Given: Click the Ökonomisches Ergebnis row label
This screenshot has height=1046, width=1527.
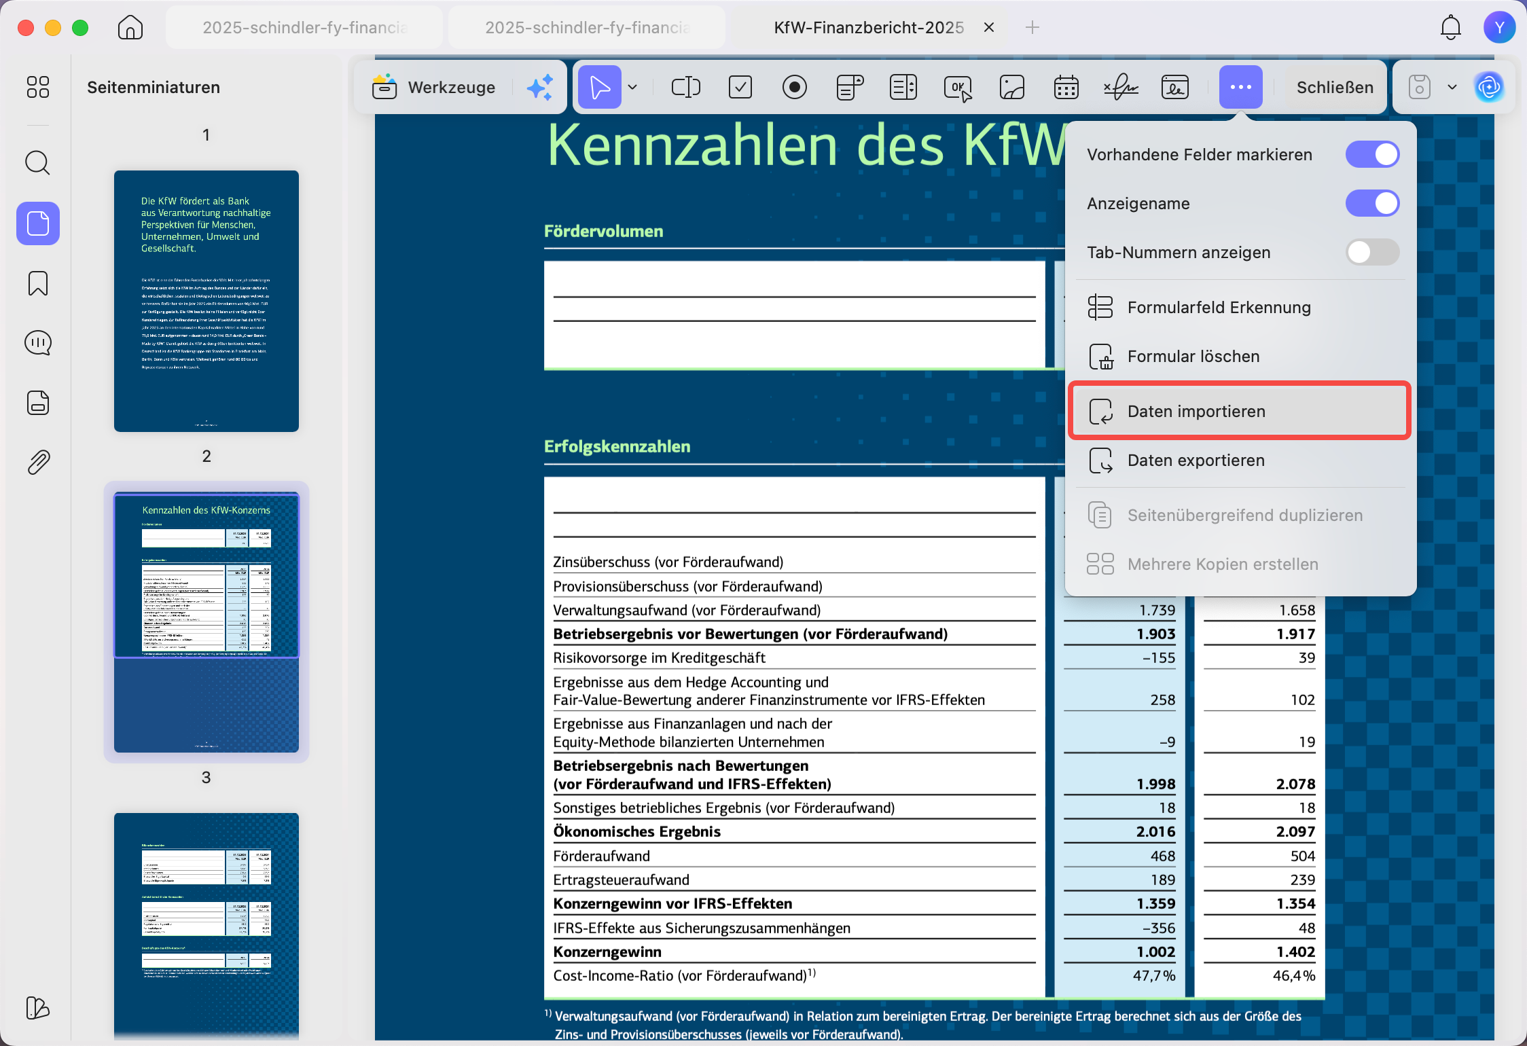Looking at the screenshot, I should (x=637, y=831).
